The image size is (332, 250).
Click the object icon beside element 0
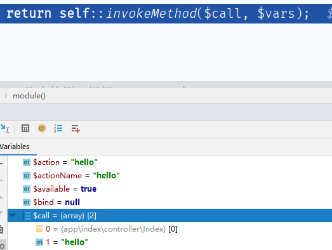click(x=39, y=229)
